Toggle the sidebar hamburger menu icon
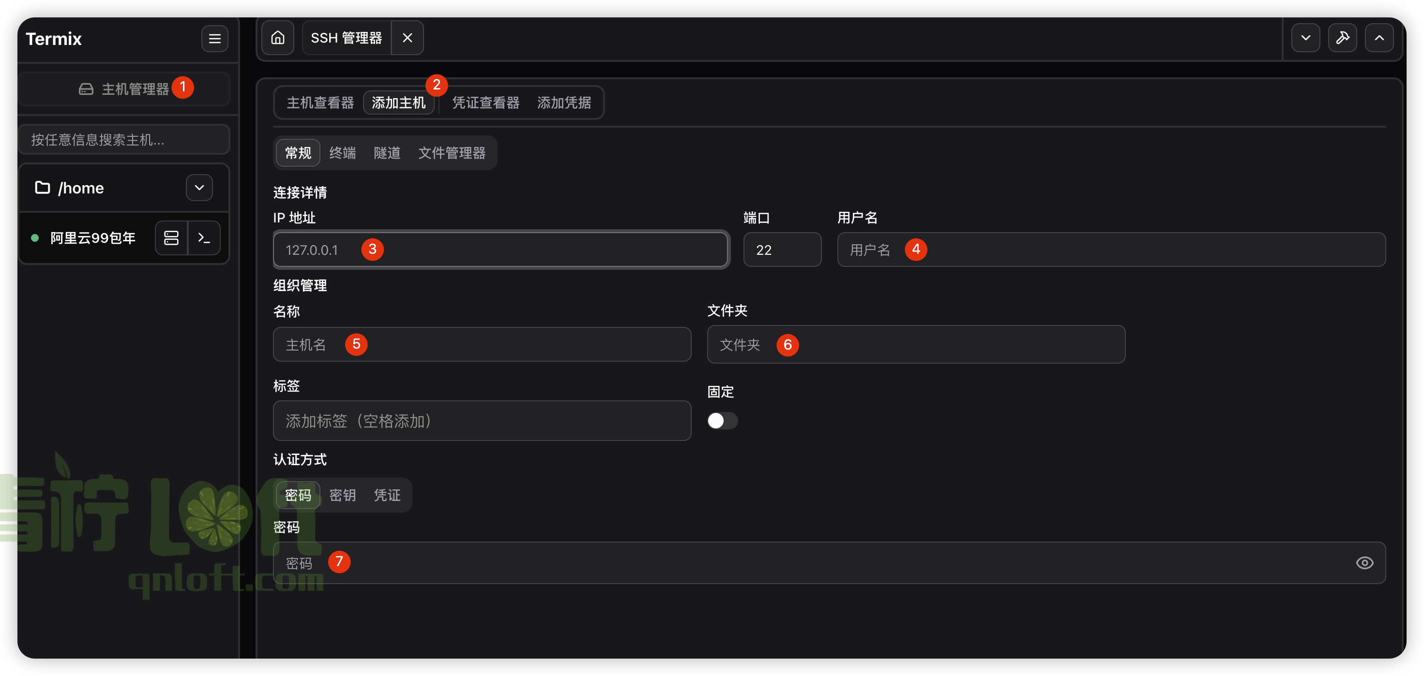1424x676 pixels. coord(214,39)
